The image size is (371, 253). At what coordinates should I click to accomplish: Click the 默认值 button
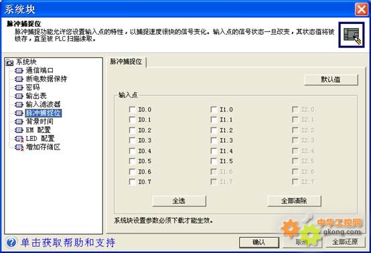[331, 79]
